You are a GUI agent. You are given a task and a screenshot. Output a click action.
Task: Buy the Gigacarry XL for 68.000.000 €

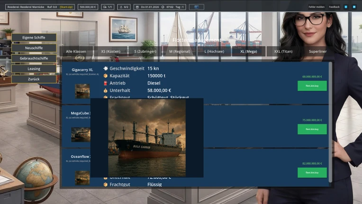(312, 86)
